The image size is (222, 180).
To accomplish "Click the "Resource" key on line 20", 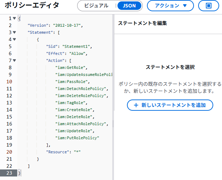I will point(58,152).
